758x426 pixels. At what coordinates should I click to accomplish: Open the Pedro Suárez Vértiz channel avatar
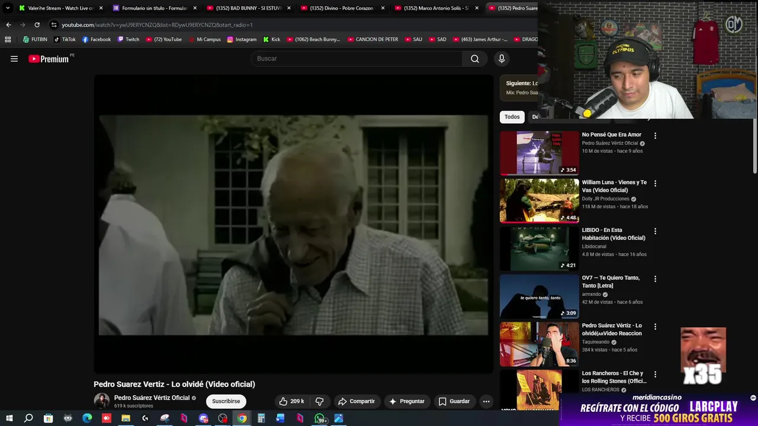click(102, 401)
